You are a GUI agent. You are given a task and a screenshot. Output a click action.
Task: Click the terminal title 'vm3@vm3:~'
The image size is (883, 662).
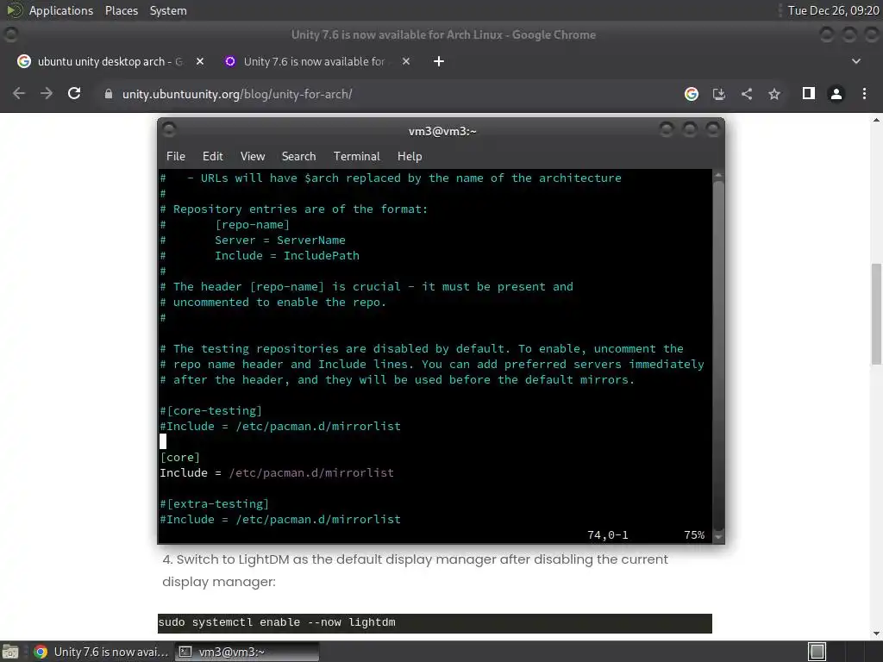[442, 131]
